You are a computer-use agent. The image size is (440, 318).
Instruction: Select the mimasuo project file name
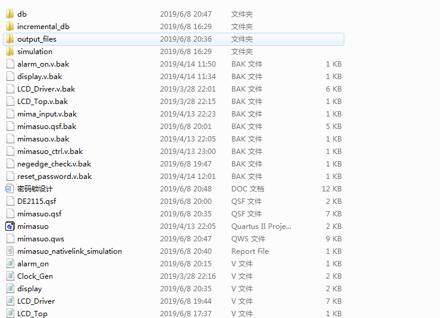[33, 226]
